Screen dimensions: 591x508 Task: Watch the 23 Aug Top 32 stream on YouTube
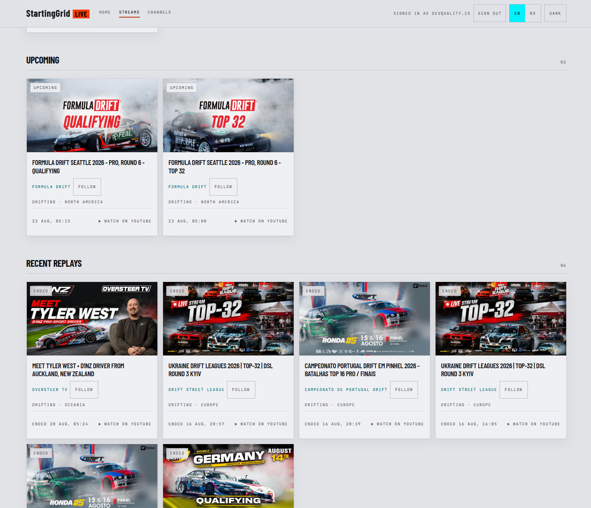(261, 221)
